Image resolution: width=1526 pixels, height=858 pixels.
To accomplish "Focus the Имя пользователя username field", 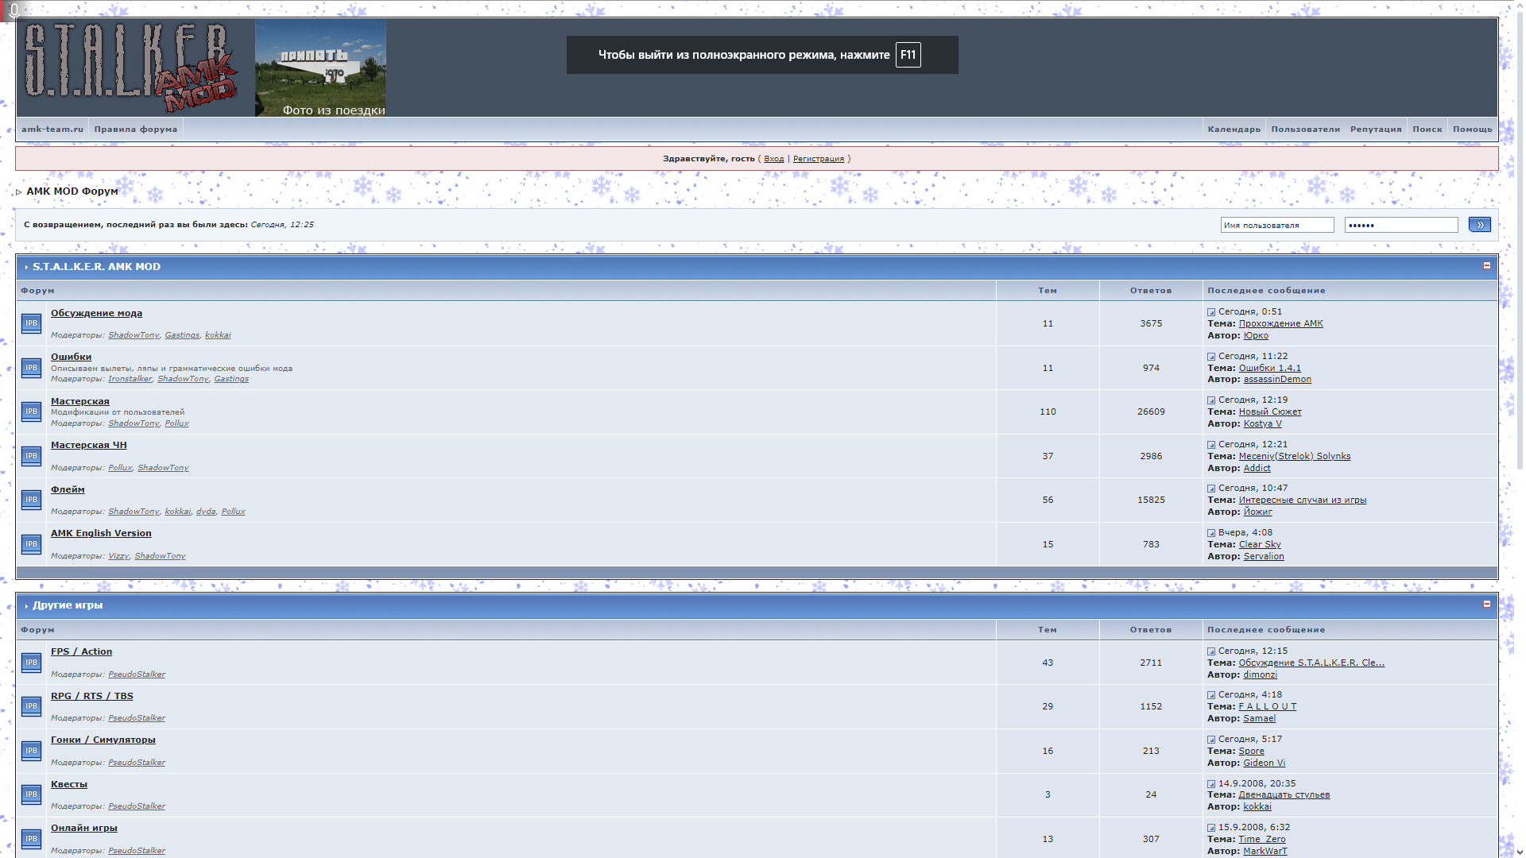I will coord(1276,225).
